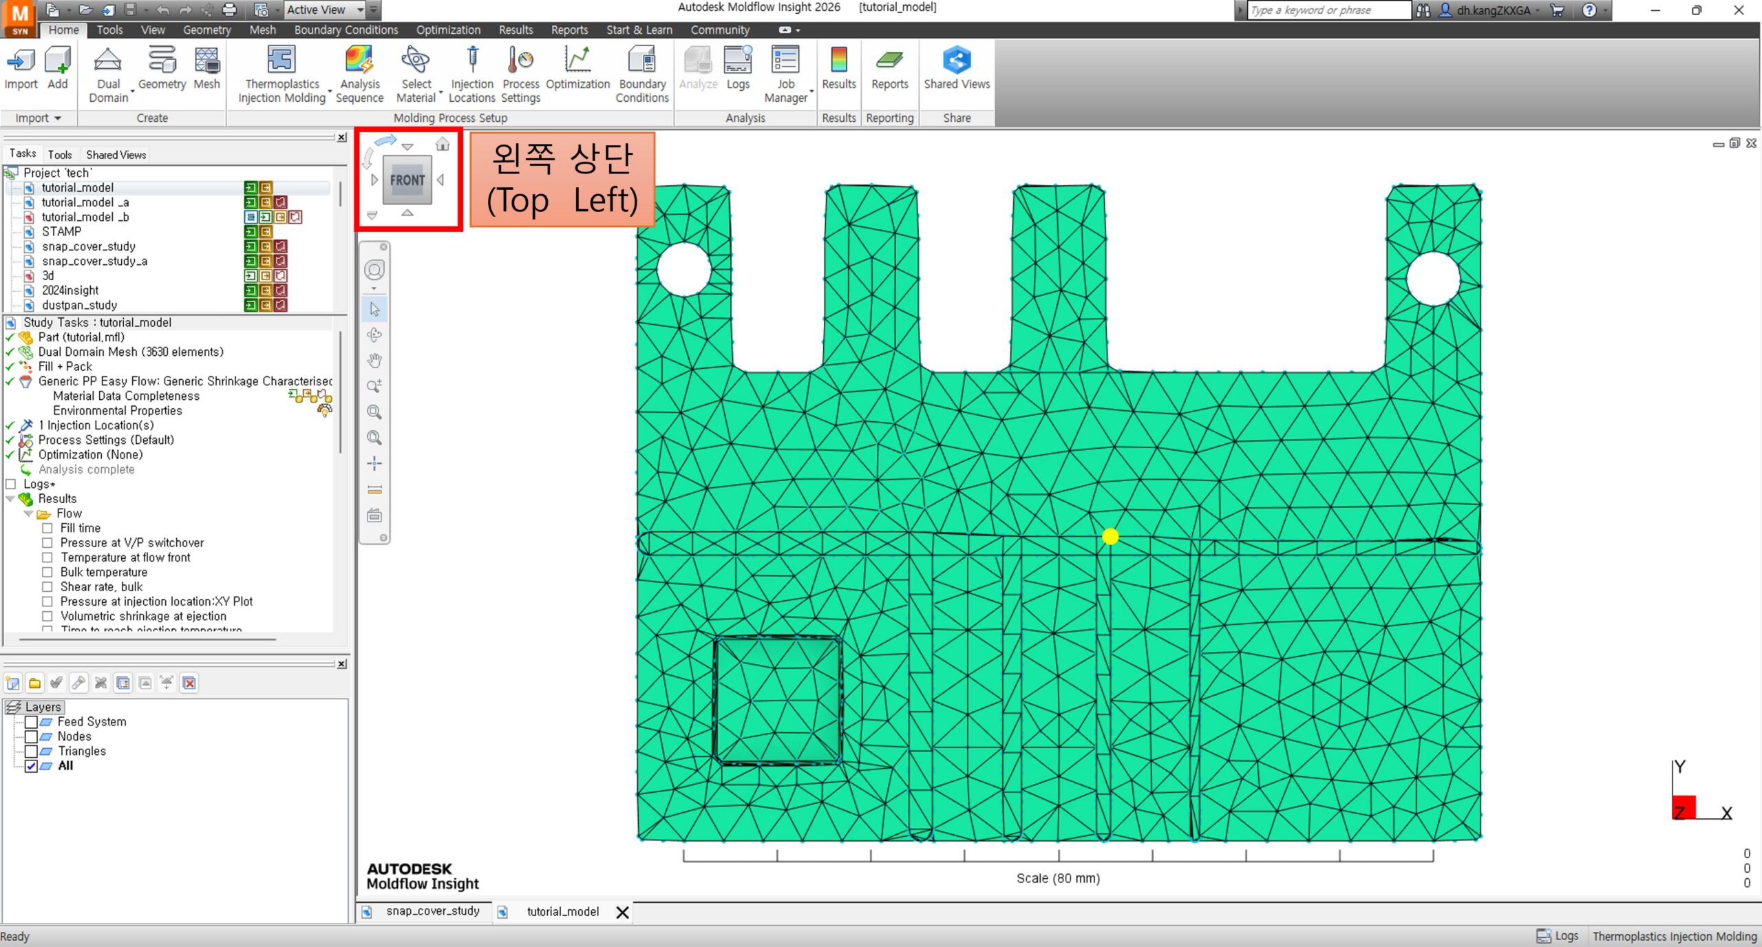Enable the Triangles layer checkbox

31,752
